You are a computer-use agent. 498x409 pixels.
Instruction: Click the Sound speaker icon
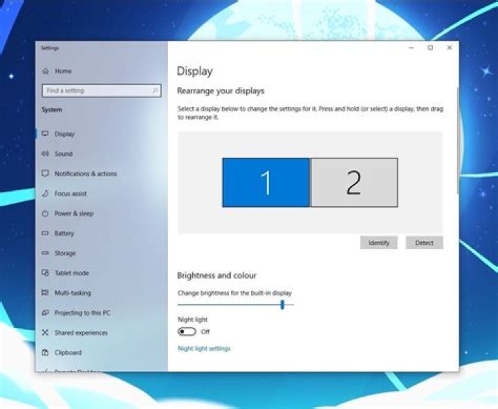(46, 154)
